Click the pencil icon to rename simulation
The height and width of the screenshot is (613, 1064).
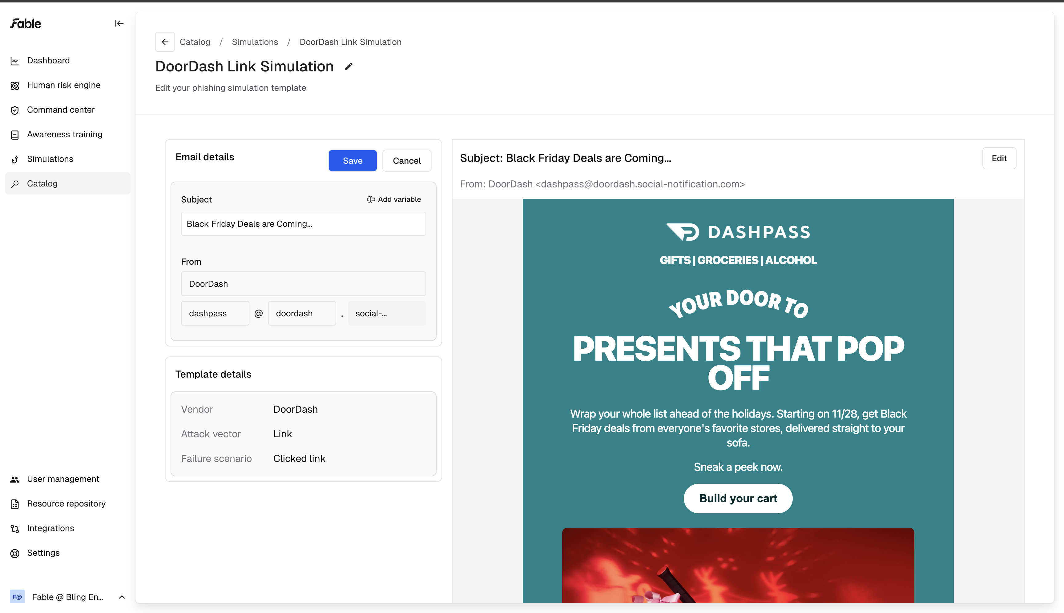click(x=348, y=66)
